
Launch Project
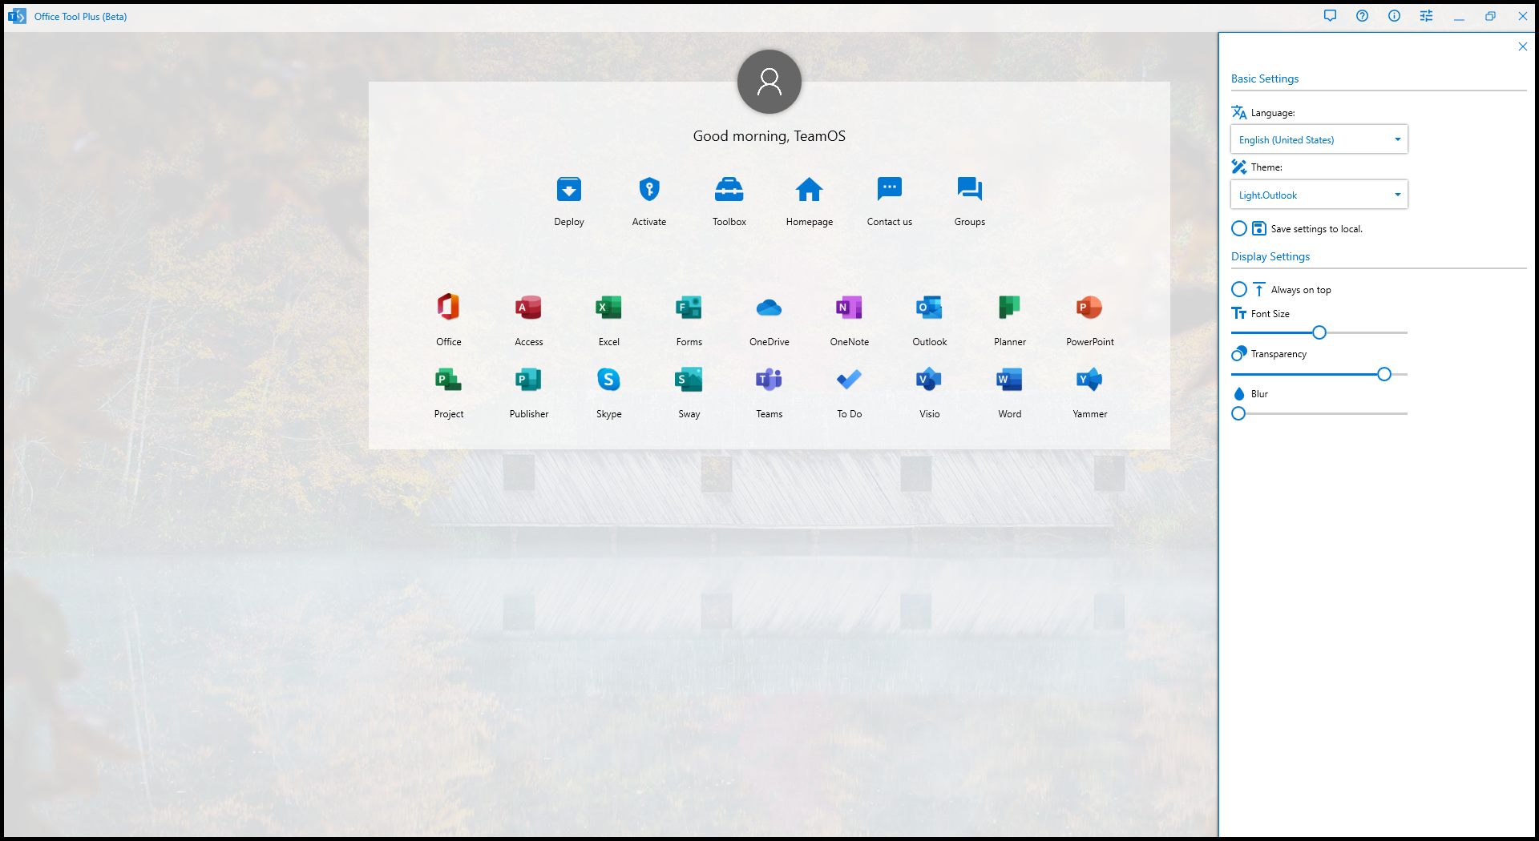pyautogui.click(x=449, y=380)
